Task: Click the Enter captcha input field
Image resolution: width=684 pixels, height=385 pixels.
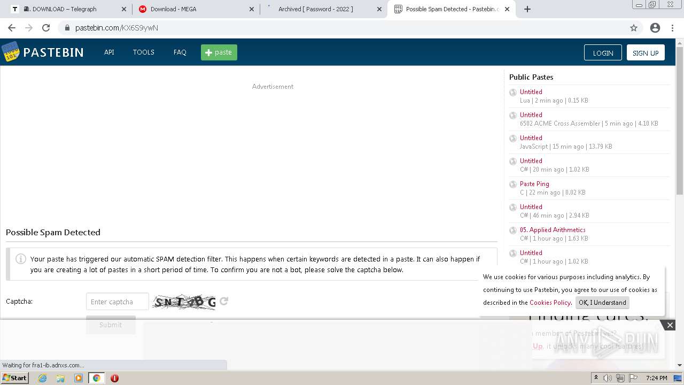Action: [118, 302]
